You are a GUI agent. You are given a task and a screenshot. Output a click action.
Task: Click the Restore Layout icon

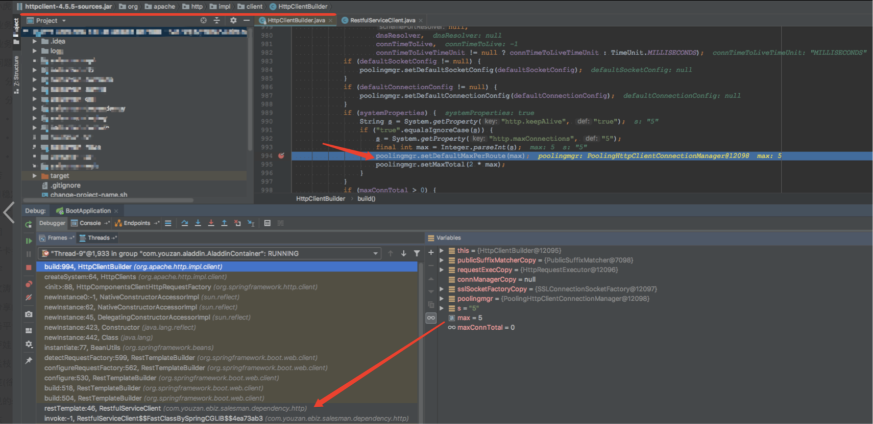coord(29,330)
